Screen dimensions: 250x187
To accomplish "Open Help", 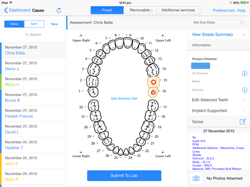I will point(242,10).
